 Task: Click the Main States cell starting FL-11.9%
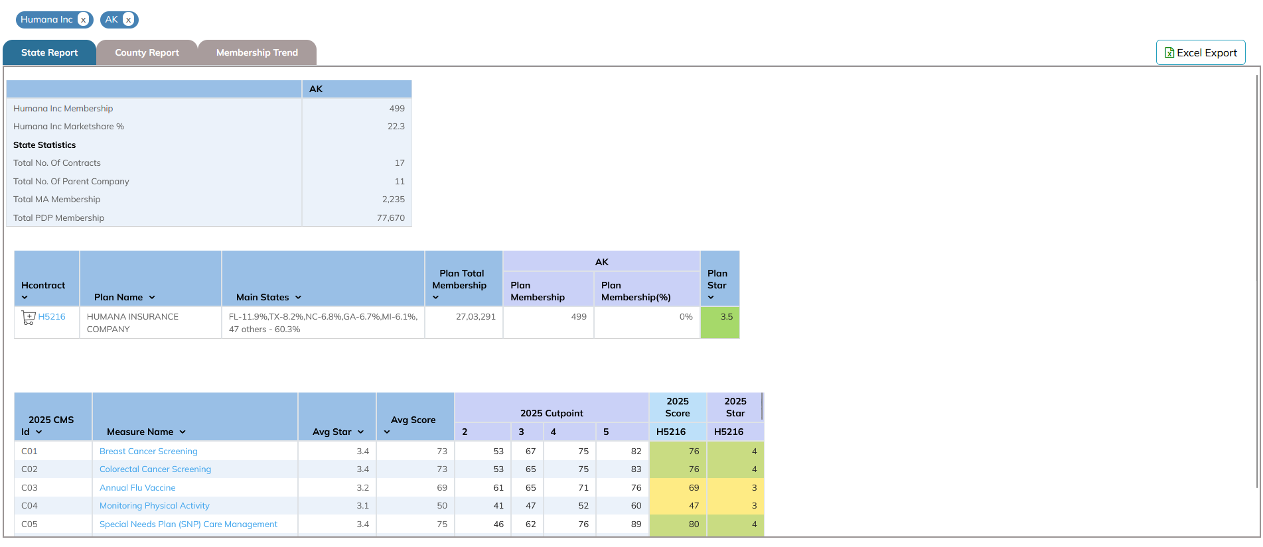coord(323,323)
